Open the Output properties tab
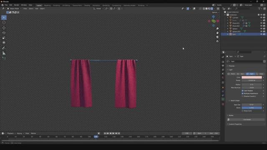267x150 pixels. pyautogui.click(x=223, y=66)
